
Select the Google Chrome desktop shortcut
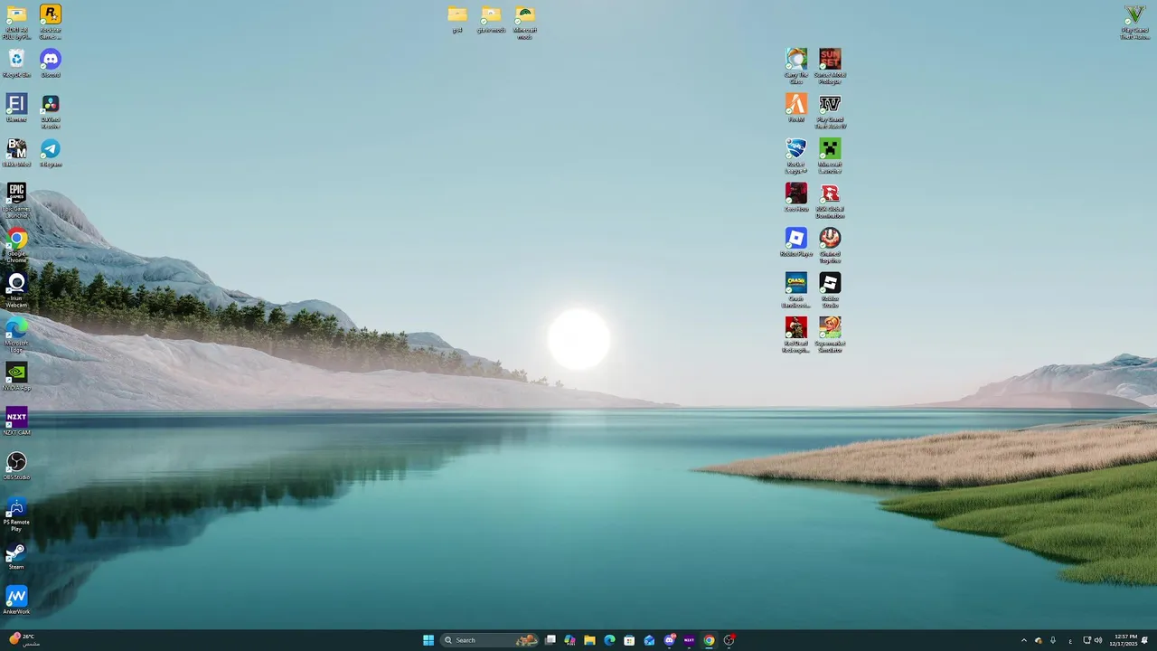[x=16, y=245]
